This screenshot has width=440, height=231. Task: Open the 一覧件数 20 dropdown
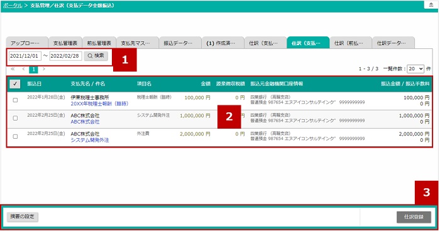point(415,68)
